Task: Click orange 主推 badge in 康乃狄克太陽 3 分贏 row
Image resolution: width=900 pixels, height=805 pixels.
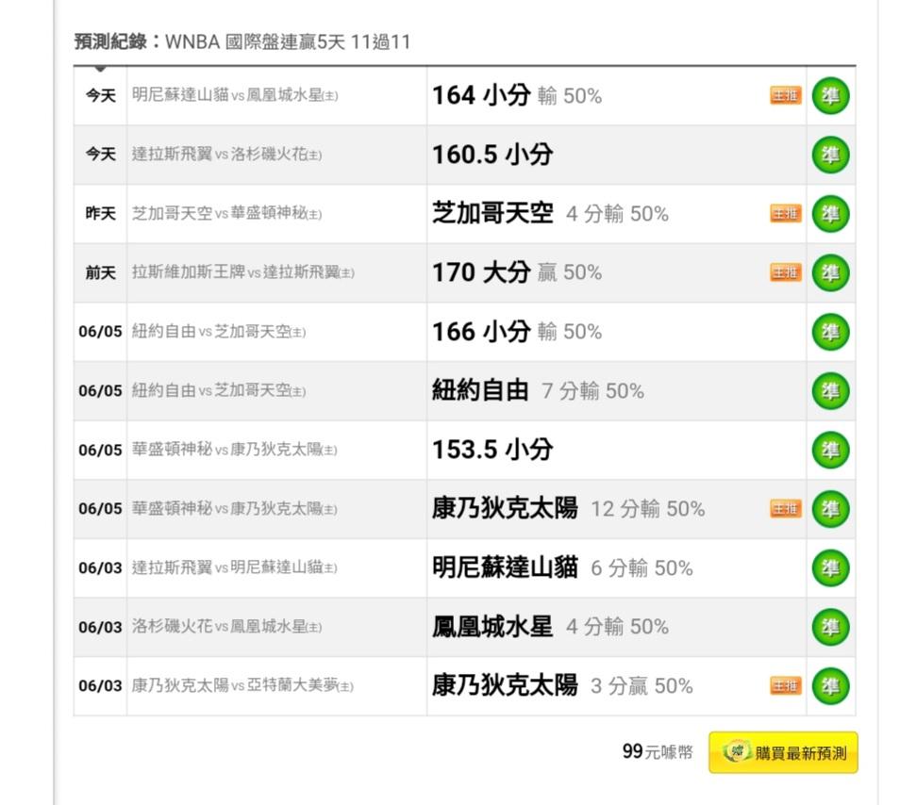Action: pyautogui.click(x=785, y=686)
